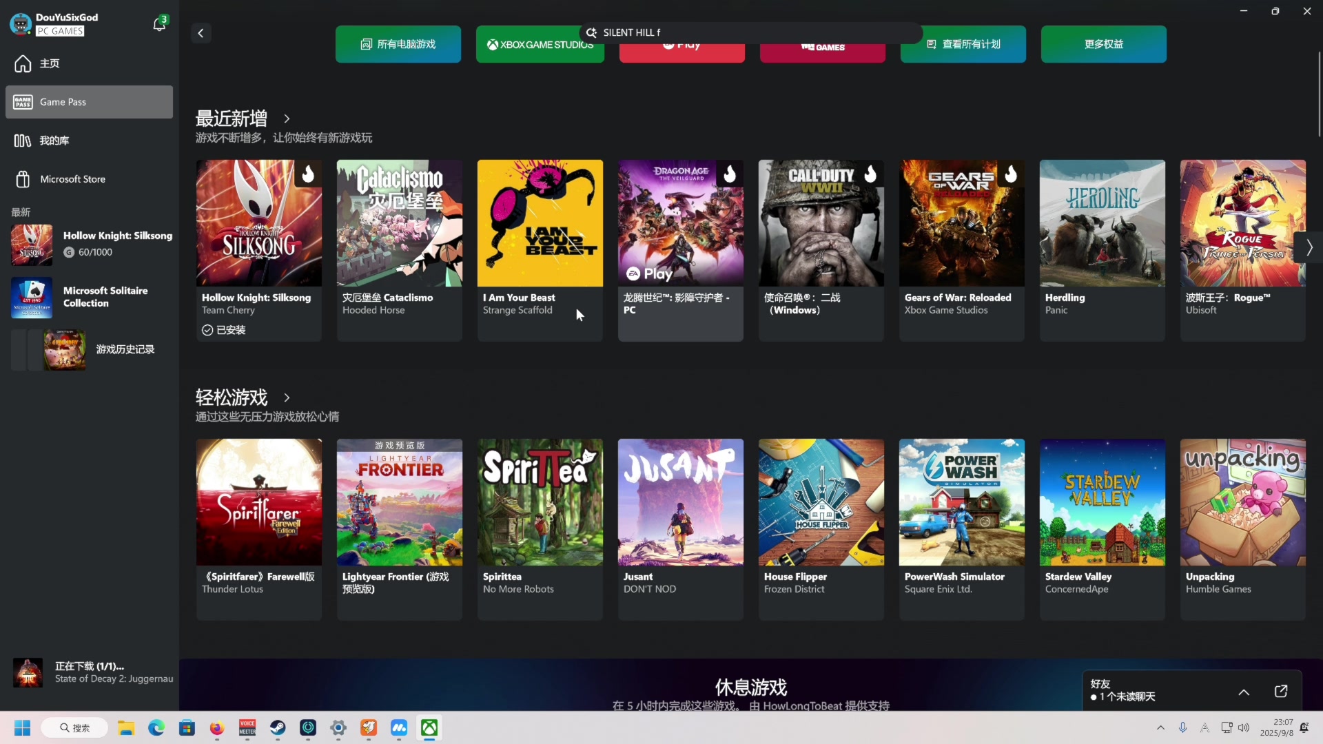The height and width of the screenshot is (744, 1323).
Task: Show hidden tray icons chevron
Action: tap(1160, 727)
